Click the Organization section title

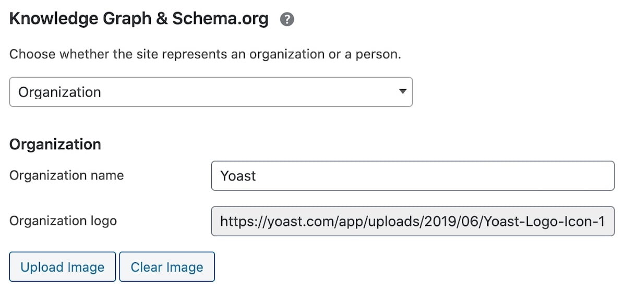pos(54,144)
